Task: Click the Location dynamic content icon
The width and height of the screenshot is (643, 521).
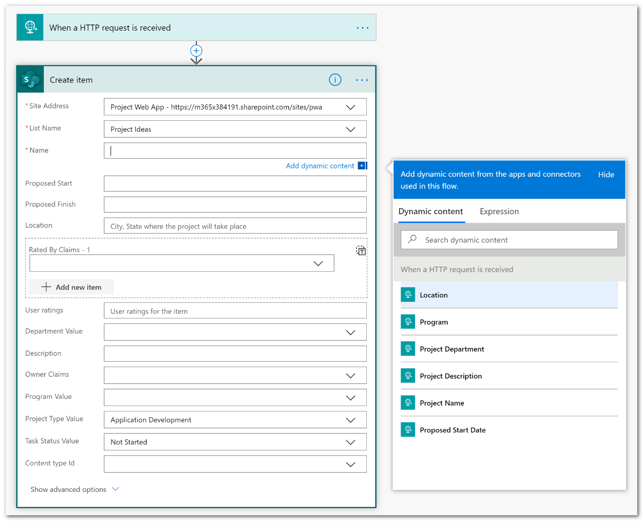Action: point(408,295)
